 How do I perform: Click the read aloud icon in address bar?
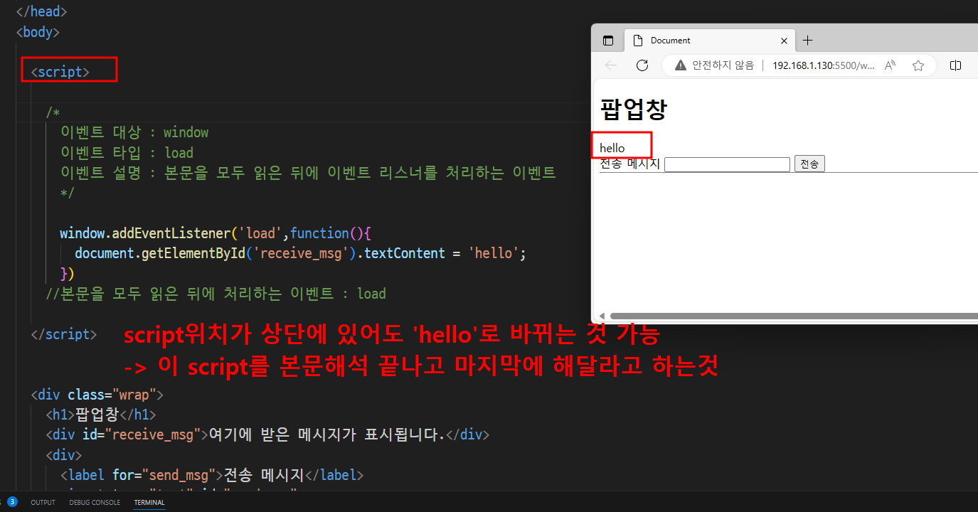click(890, 65)
